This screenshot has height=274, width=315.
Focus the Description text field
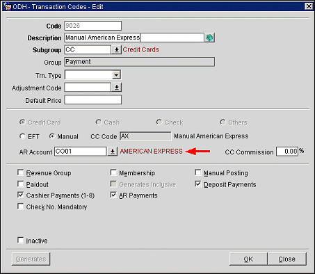click(x=134, y=38)
